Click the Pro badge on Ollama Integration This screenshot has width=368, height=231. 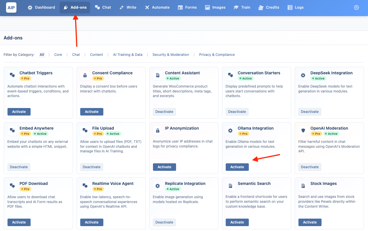pos(244,134)
